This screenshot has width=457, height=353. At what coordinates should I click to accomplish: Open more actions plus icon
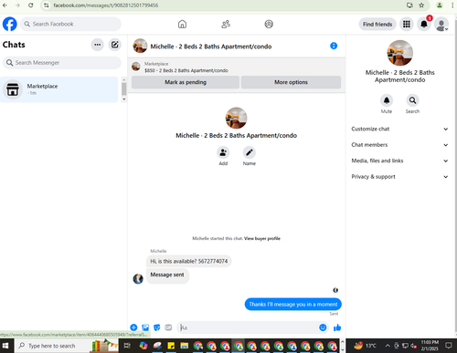pyautogui.click(x=133, y=327)
